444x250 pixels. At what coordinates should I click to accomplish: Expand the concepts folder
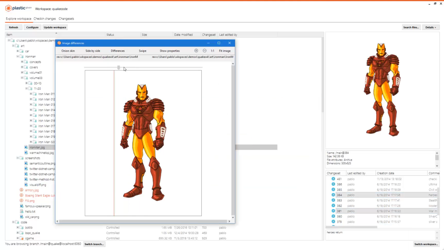(x=22, y=62)
